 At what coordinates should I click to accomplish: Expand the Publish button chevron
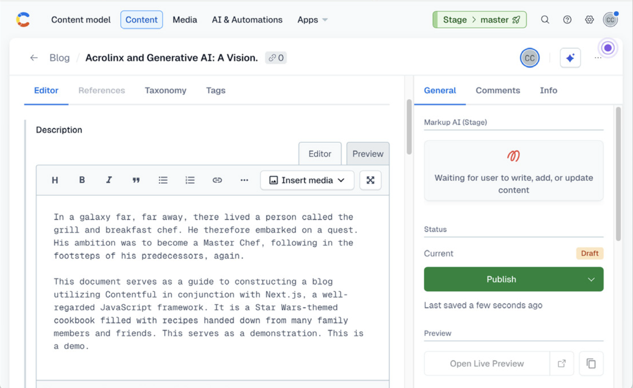591,279
